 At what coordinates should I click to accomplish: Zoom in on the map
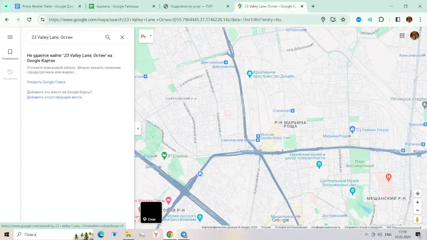pos(417,202)
